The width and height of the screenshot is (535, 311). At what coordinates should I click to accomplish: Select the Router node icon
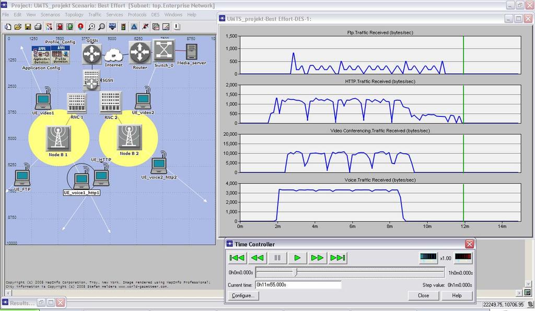(140, 52)
